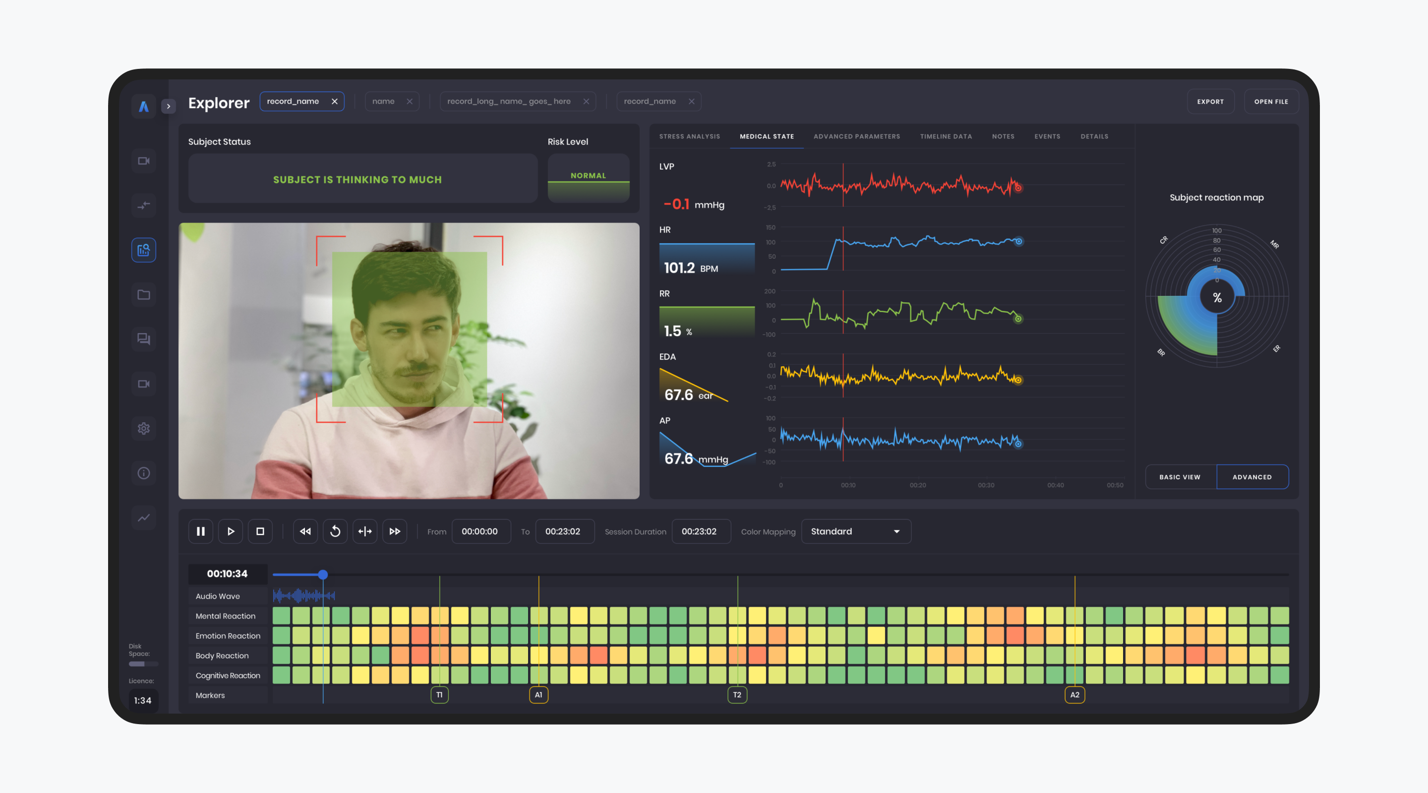1428x793 pixels.
Task: Click the info icon in the sidebar
Action: [144, 473]
